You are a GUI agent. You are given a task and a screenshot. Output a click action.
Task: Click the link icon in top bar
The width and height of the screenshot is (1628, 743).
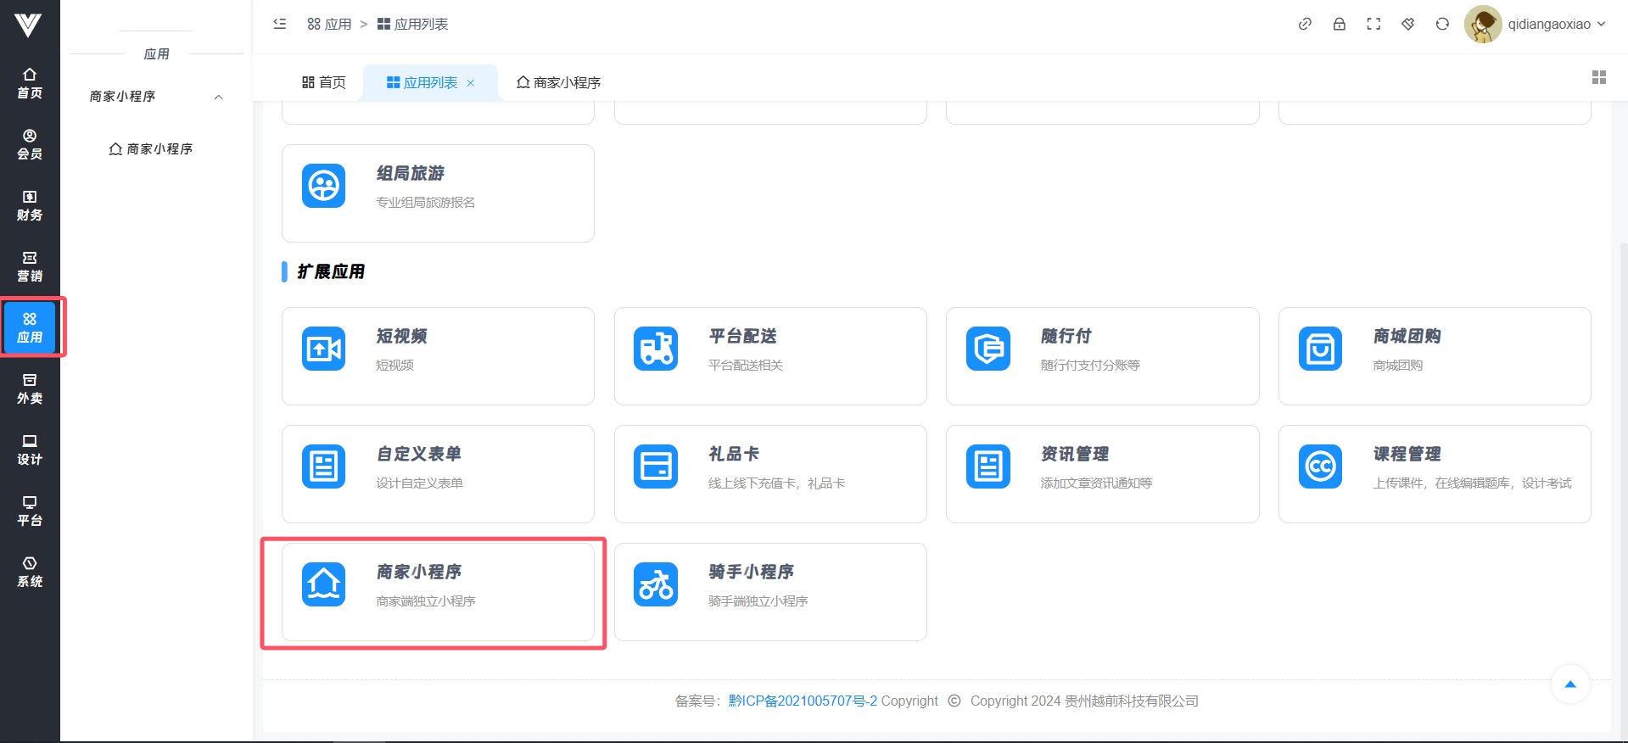(1305, 24)
